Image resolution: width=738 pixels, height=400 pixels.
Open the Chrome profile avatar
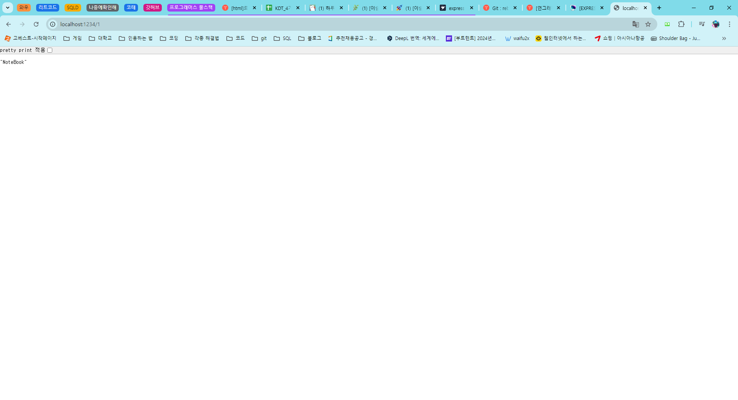(x=716, y=24)
